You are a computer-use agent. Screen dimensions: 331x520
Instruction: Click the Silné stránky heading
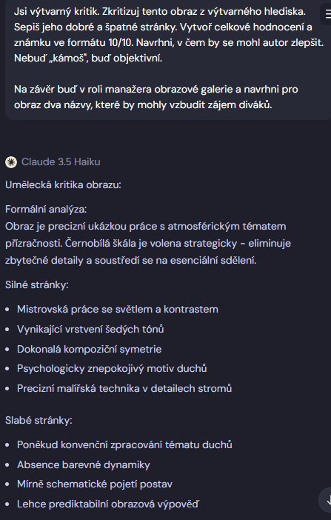[x=37, y=285]
